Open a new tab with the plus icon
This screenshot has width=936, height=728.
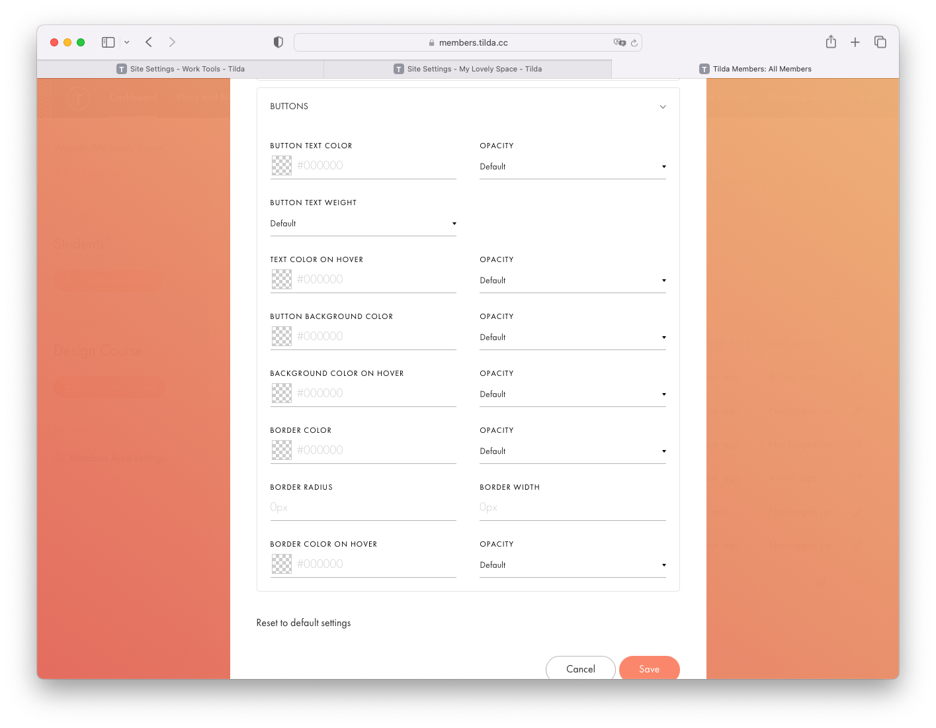click(855, 42)
